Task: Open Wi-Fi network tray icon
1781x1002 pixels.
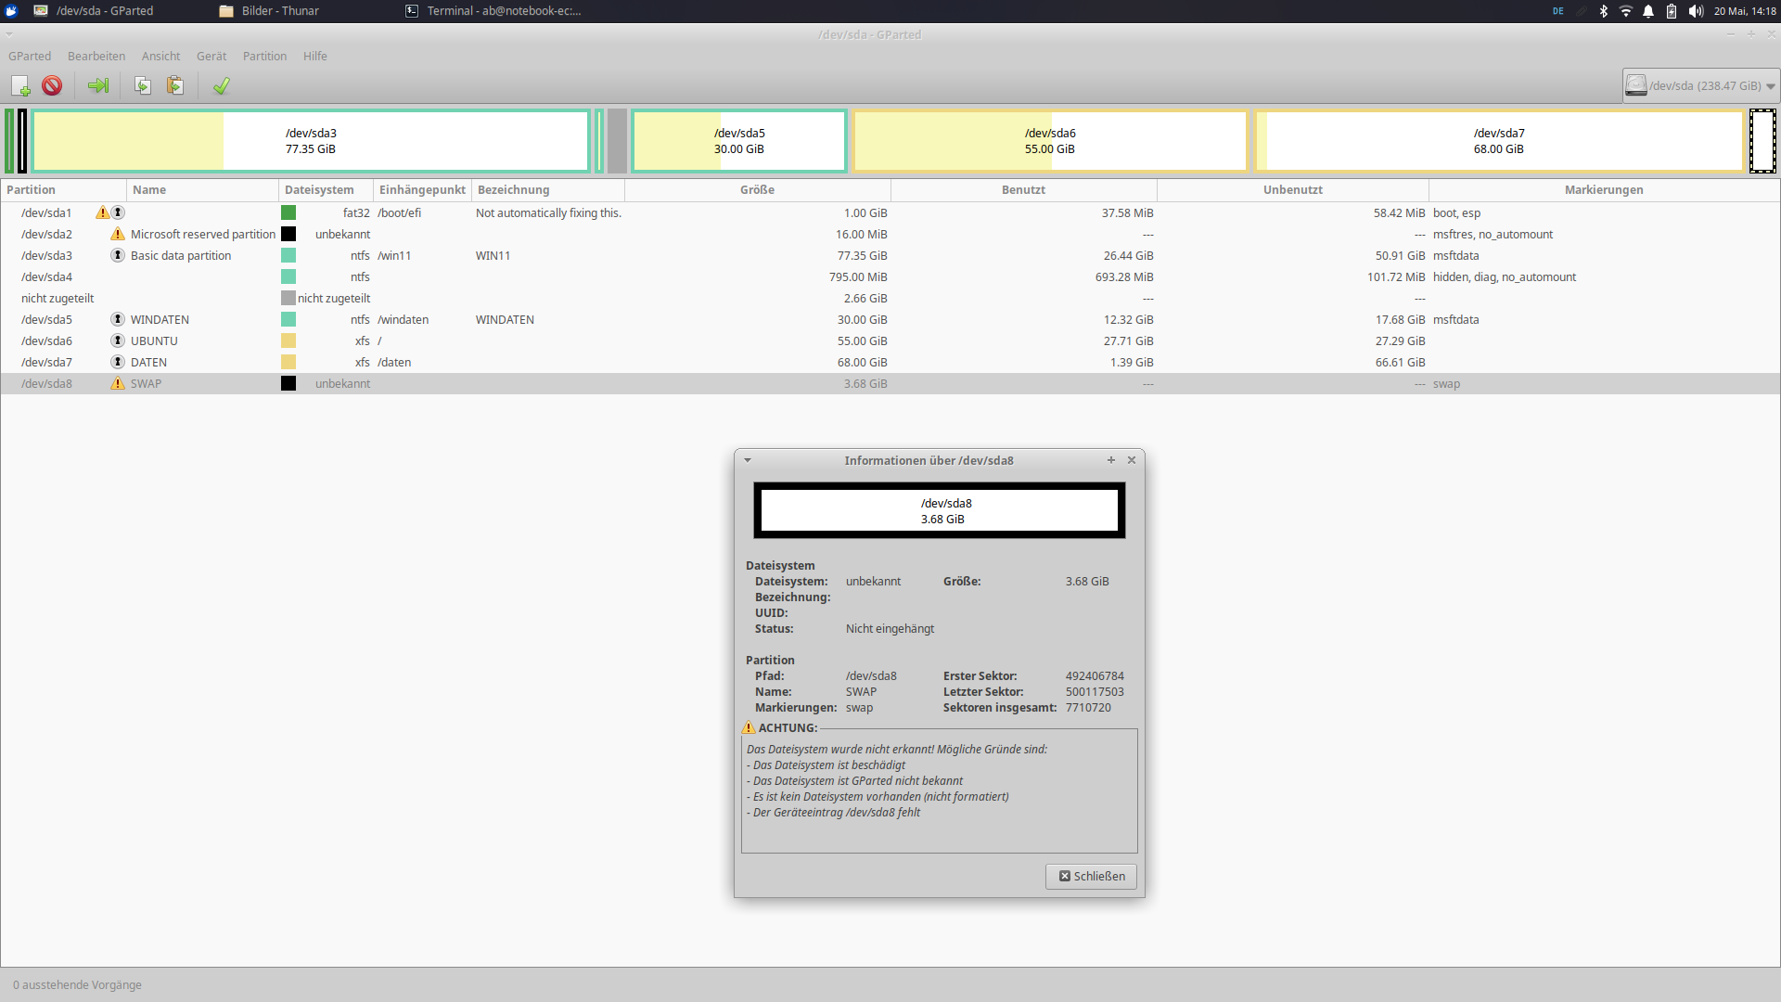Action: [1625, 11]
